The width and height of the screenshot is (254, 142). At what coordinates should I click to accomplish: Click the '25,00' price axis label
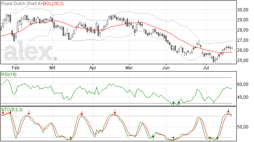(243, 61)
